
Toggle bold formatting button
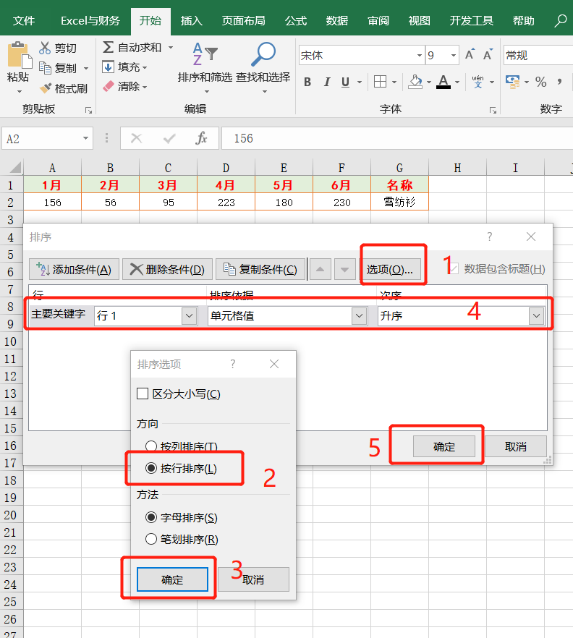coord(307,82)
